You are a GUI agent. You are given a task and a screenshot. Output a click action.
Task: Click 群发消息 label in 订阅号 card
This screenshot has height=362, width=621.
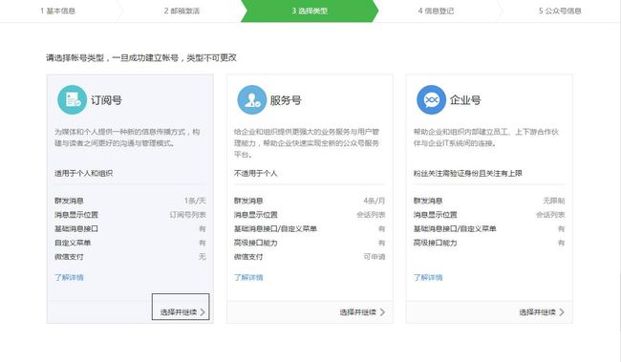tap(69, 201)
